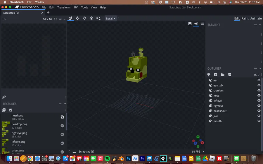Open the Tools menu
The height and width of the screenshot is (164, 263).
[84, 7]
